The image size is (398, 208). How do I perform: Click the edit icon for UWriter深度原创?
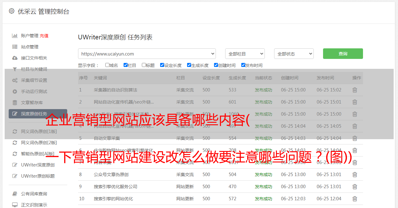pyautogui.click(x=15, y=165)
